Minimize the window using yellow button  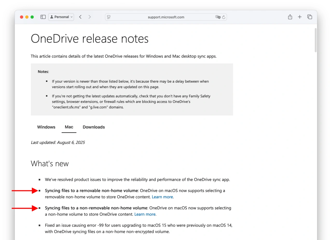tap(27, 17)
